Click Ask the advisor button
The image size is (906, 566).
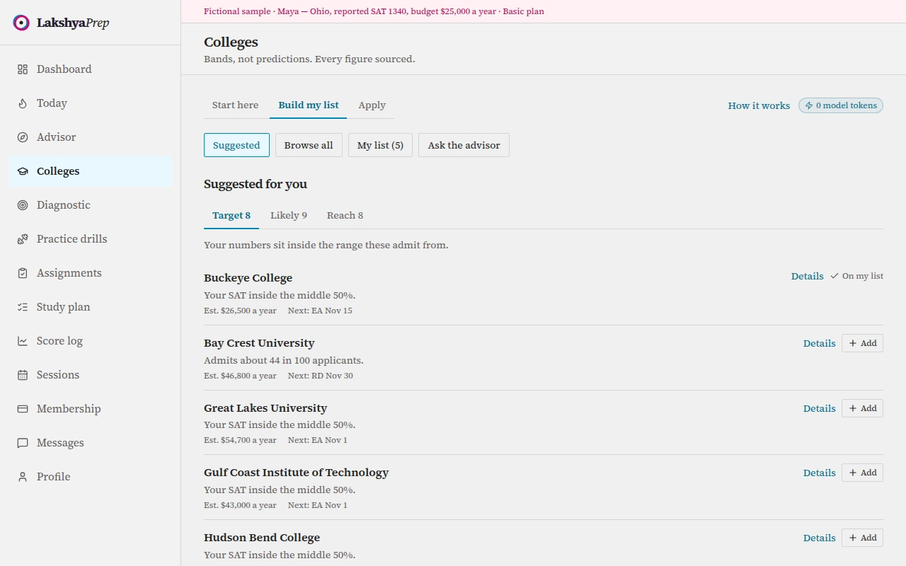click(x=464, y=145)
